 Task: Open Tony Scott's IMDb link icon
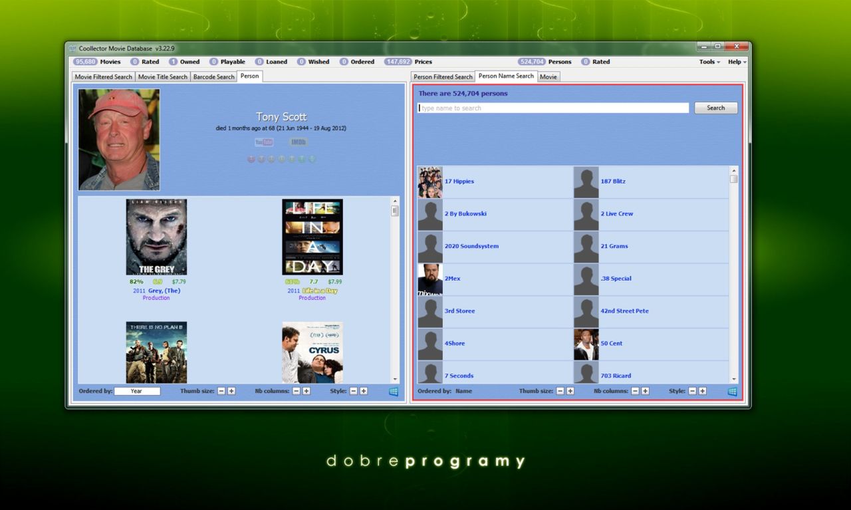tap(299, 142)
